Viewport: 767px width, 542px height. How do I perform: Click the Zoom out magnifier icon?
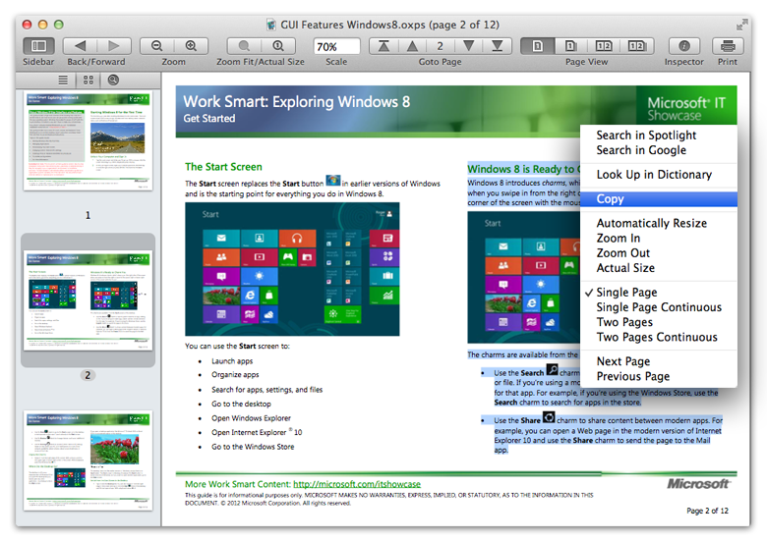156,46
